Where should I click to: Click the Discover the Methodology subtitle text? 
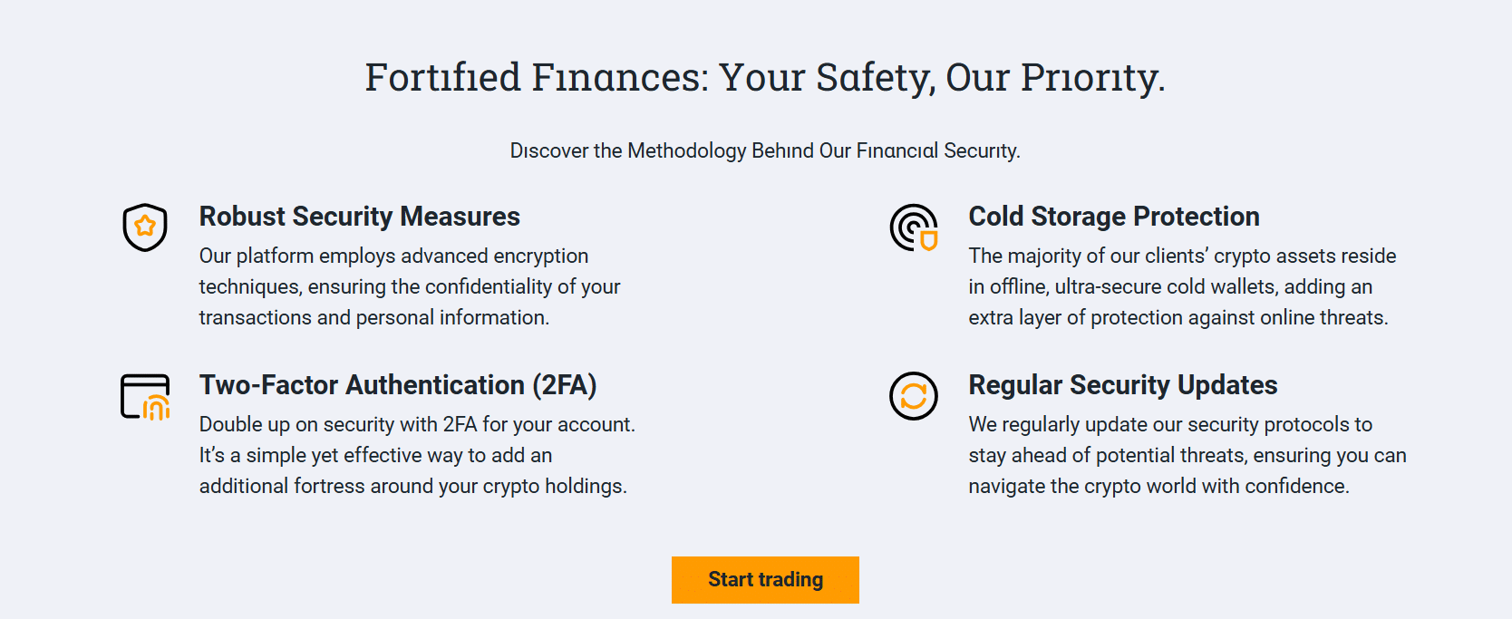(x=765, y=150)
